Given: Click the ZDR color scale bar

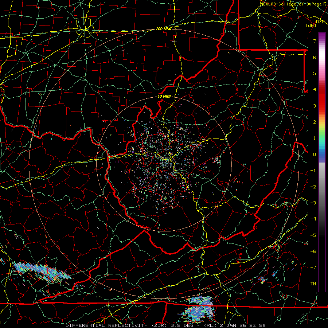Looking at the screenshot, I should pyautogui.click(x=322, y=162).
